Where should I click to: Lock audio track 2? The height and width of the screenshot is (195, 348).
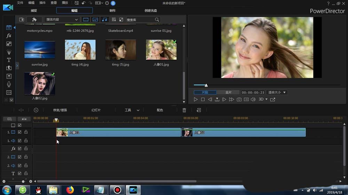pyautogui.click(x=26, y=166)
